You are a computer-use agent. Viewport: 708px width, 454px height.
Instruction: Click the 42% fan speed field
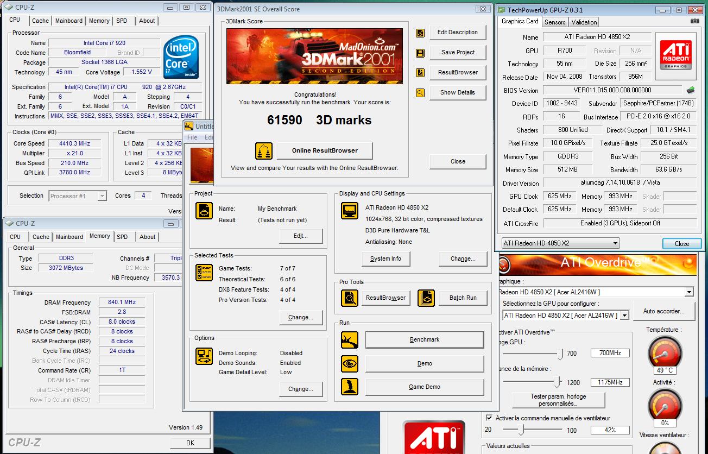(x=610, y=430)
